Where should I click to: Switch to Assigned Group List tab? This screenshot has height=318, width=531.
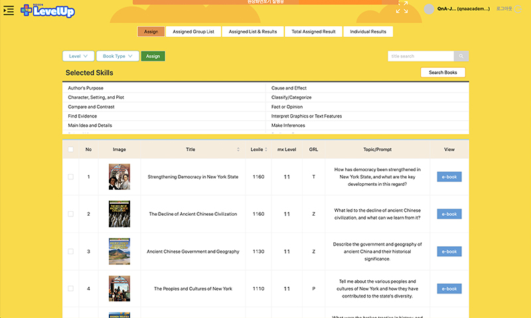click(x=193, y=31)
